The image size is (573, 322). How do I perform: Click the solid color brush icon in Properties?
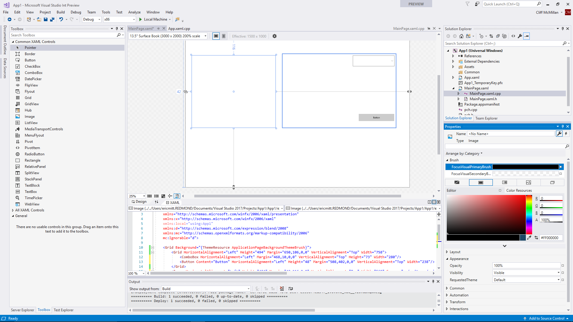[480, 182]
